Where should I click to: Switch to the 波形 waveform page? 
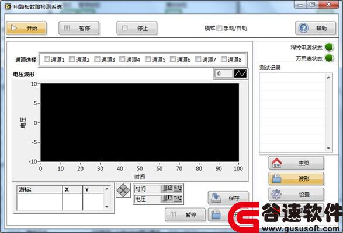(x=296, y=179)
